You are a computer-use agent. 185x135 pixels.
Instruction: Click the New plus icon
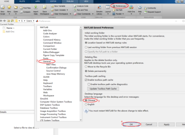pos(9,7)
